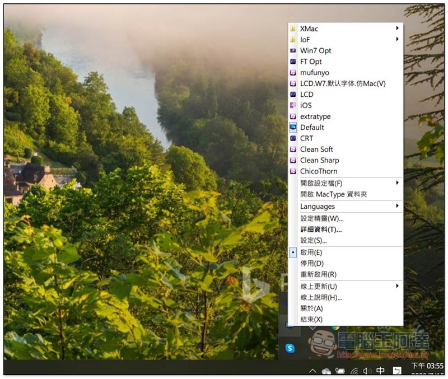Screen dimensions: 448x379
Task: Exit MacType with 結束(X)
Action: click(346, 319)
